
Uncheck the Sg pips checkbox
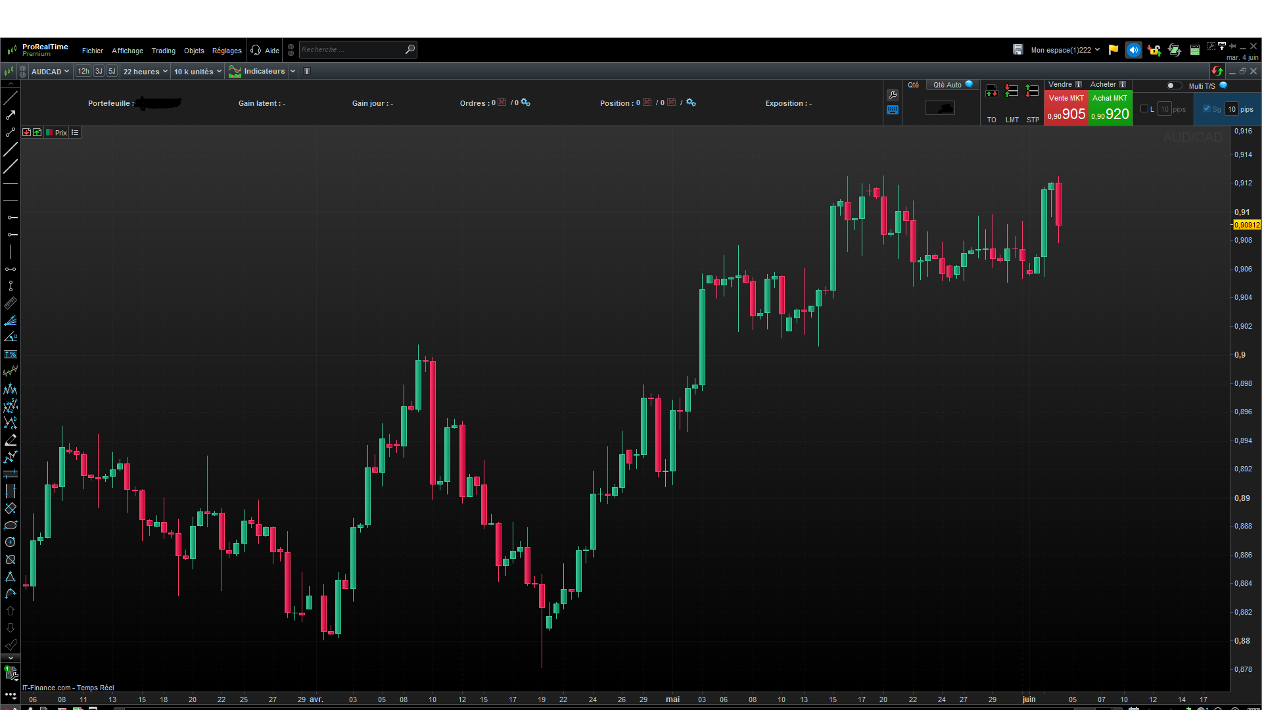(1206, 109)
